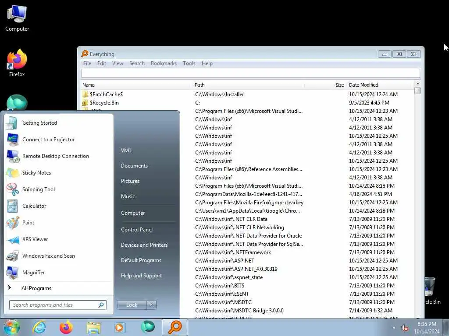Open shutdown options arrow beside Lock

click(x=151, y=305)
